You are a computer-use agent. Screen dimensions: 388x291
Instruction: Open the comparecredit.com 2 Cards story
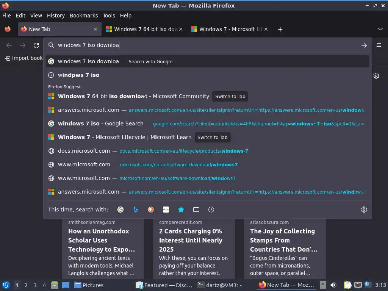[x=194, y=249]
